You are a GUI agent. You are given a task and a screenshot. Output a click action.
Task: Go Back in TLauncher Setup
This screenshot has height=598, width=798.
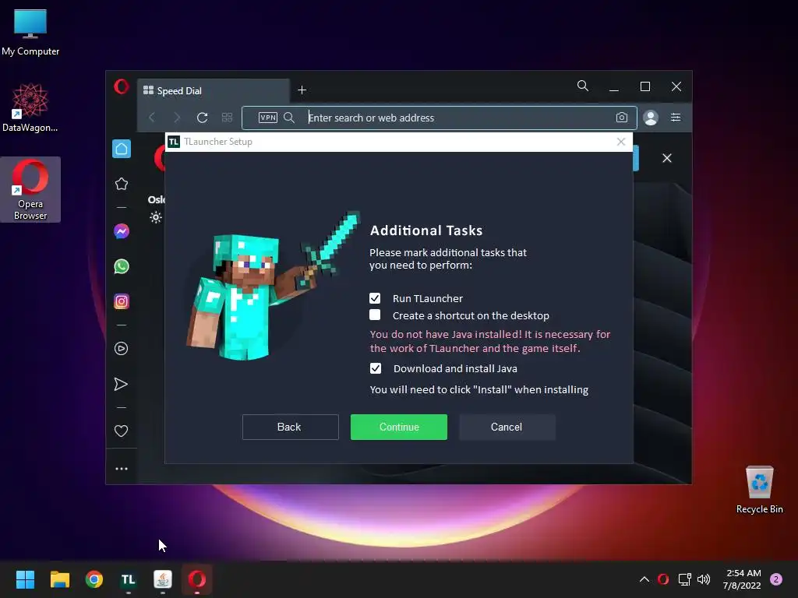290,427
